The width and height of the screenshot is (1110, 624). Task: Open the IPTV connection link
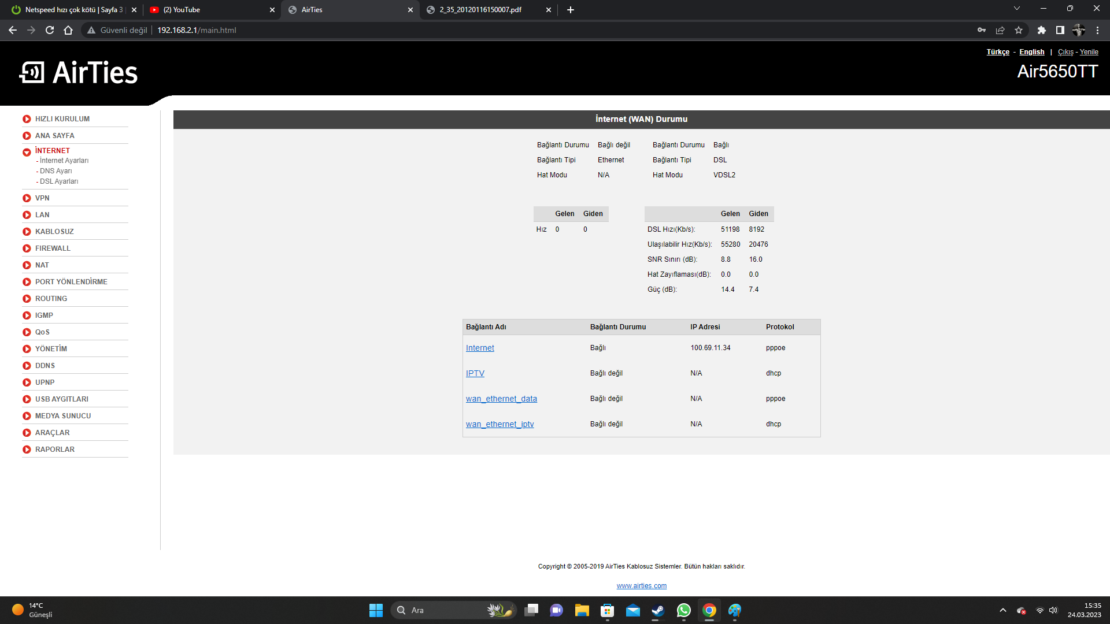coord(475,373)
